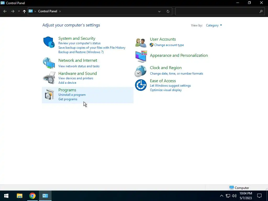Screen dimensions: 268x201
Task: Click View devices and printers
Action: pyautogui.click(x=76, y=78)
